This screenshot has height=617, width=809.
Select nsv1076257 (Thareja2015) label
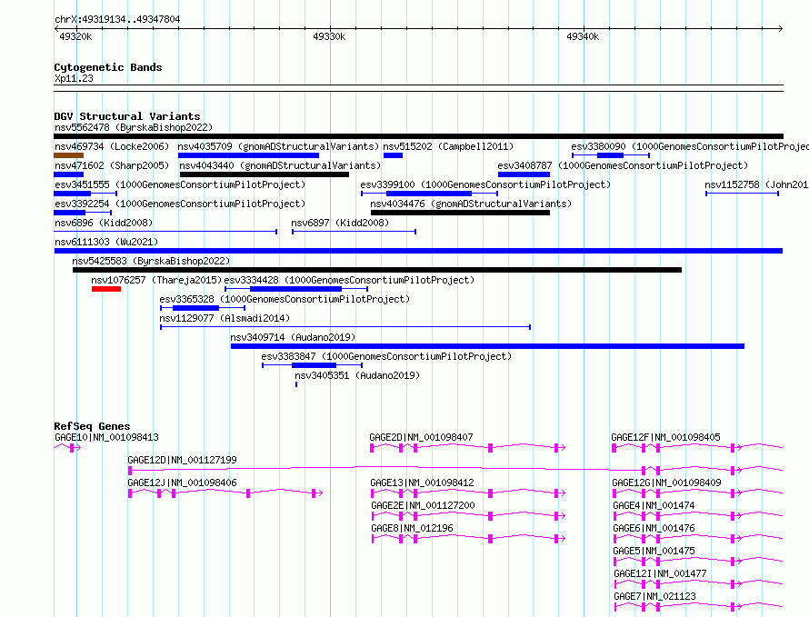coord(156,280)
